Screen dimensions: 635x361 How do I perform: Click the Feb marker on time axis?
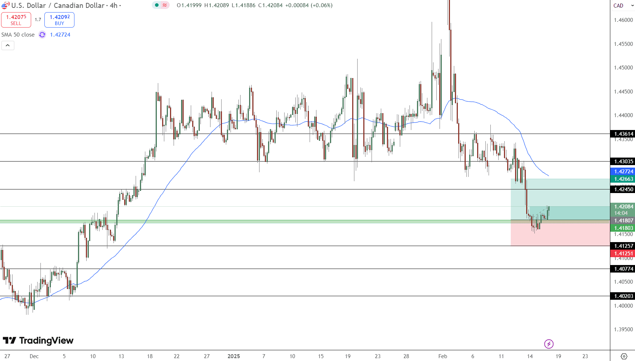[443, 356]
